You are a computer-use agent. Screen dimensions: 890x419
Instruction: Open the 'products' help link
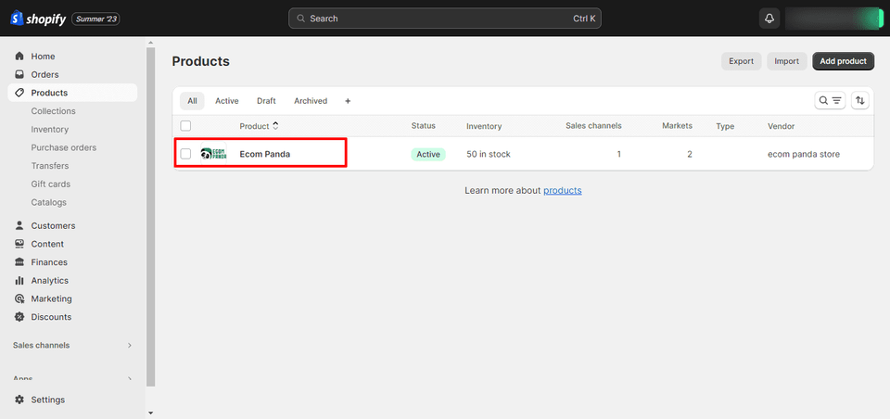pos(563,190)
